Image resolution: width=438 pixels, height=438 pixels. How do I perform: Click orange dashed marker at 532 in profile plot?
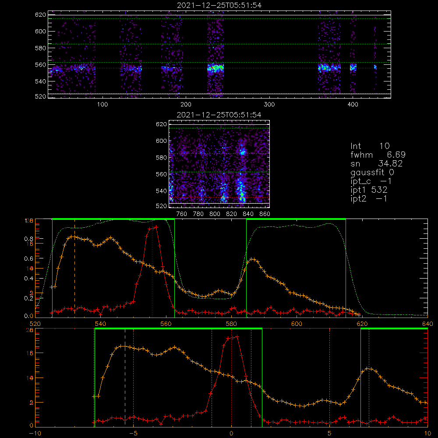(74, 268)
